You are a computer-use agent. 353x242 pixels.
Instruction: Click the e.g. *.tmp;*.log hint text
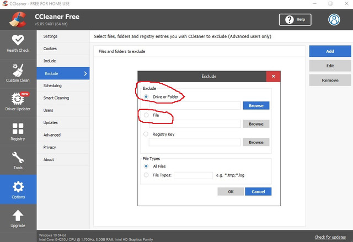tap(231, 175)
